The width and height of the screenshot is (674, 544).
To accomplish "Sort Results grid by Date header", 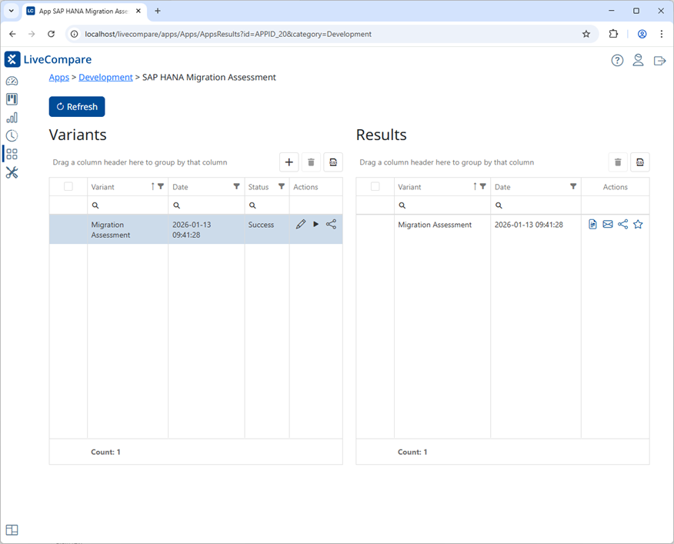I will pyautogui.click(x=502, y=187).
